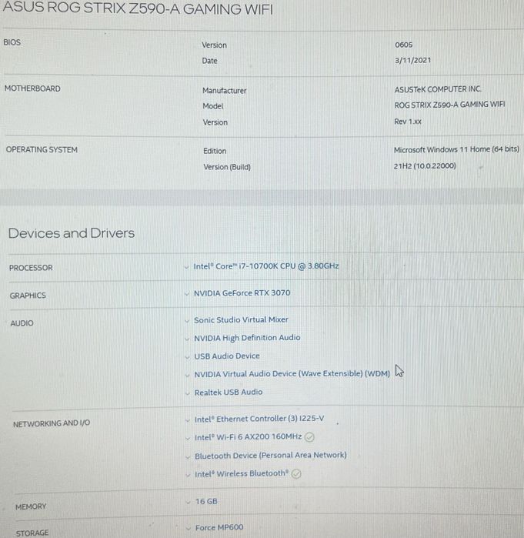Click the checkmark icon beside Wi-Fi 6 AX200
The width and height of the screenshot is (524, 538).
[309, 436]
